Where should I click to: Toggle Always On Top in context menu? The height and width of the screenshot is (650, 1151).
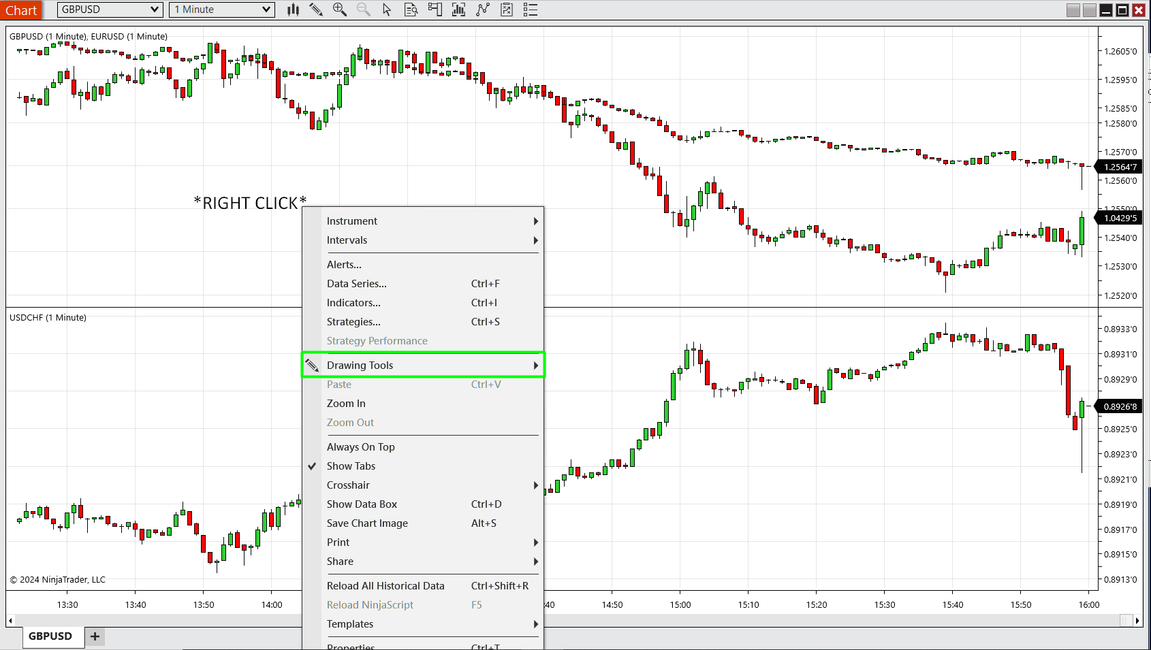(x=360, y=447)
